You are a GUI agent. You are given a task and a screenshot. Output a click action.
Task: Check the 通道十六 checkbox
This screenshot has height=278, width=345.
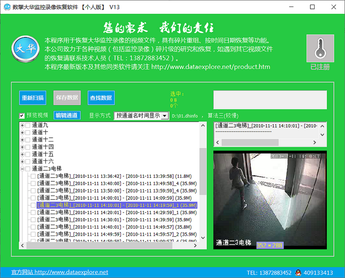point(28,162)
